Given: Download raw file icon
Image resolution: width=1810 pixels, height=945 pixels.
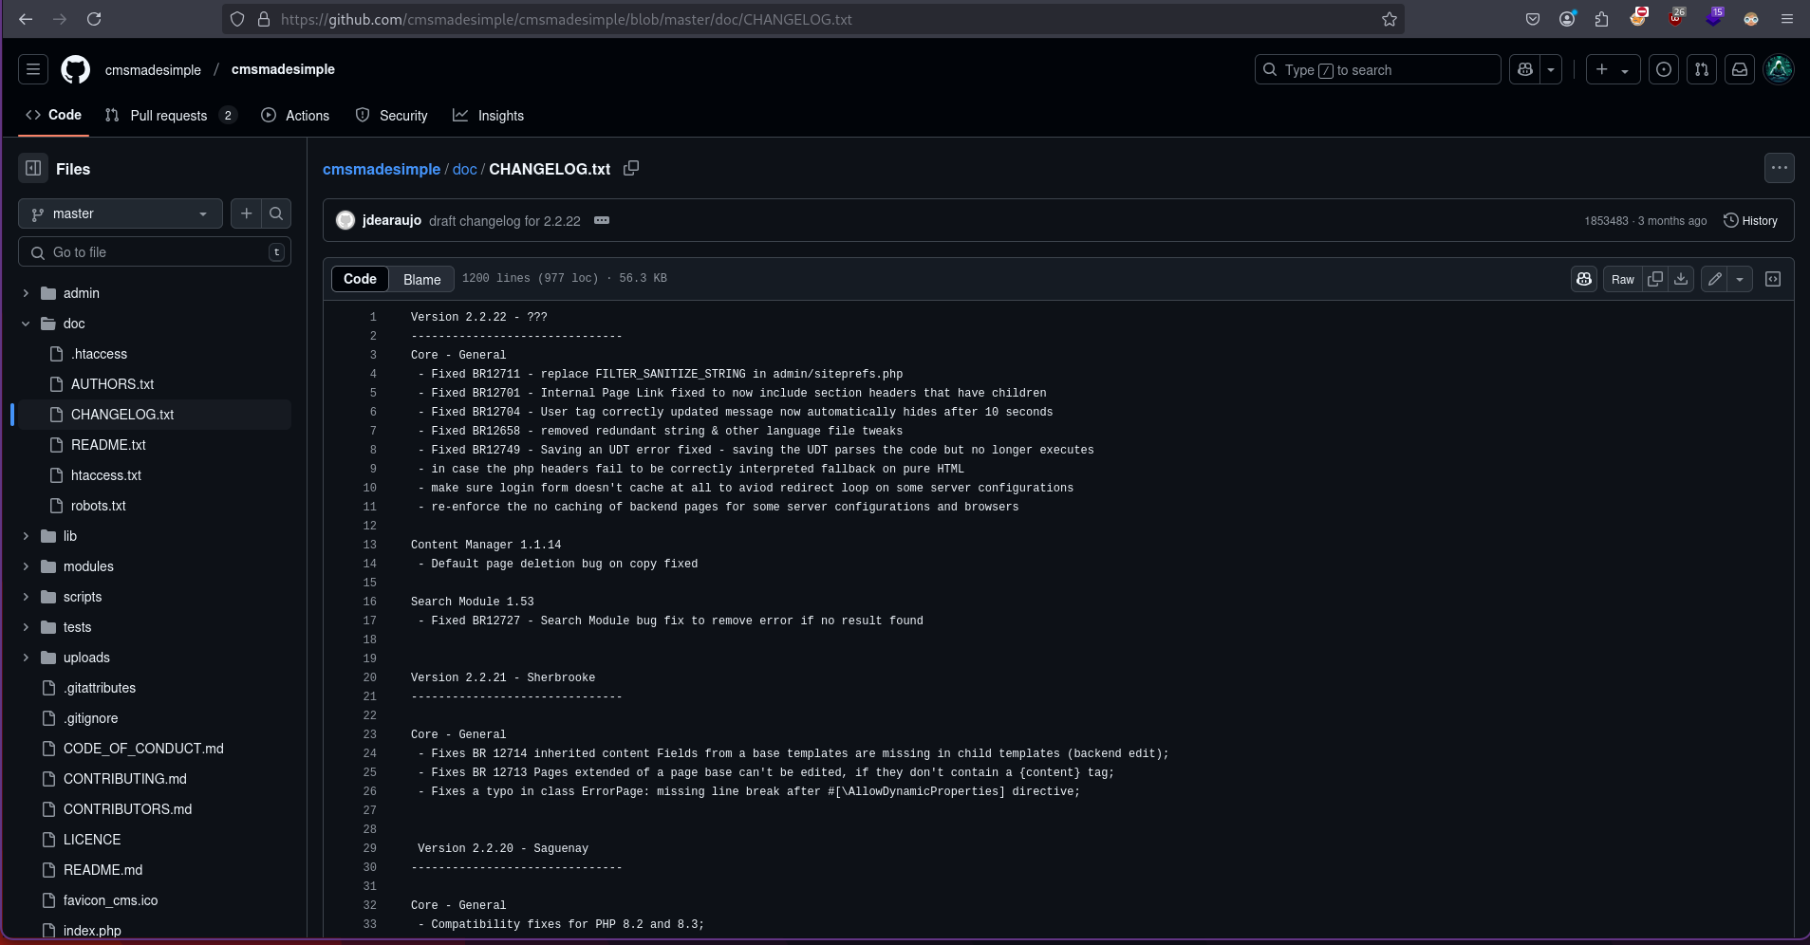Looking at the screenshot, I should 1681,279.
